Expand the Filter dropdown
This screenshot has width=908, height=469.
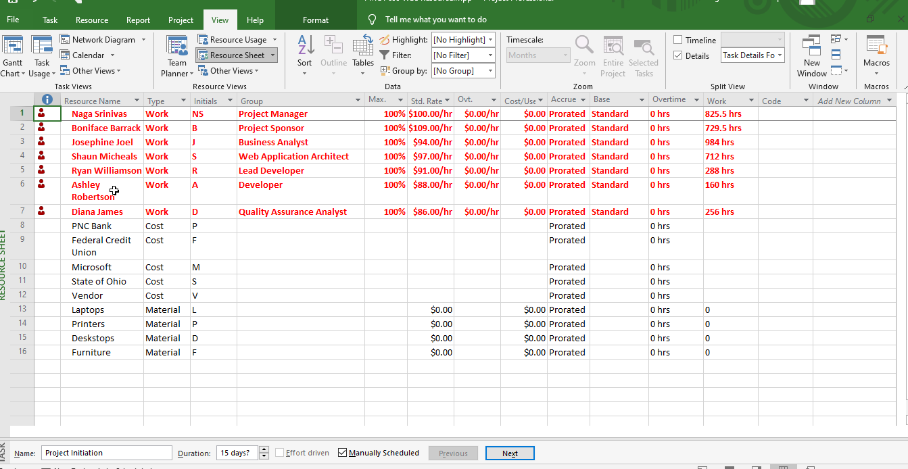(490, 55)
